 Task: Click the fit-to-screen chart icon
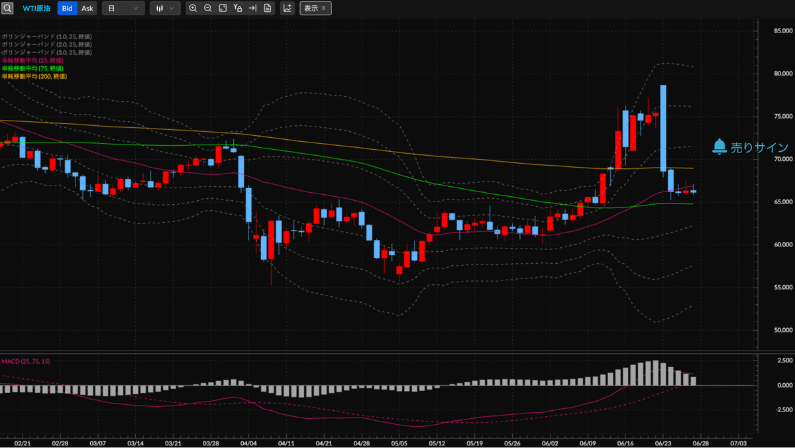point(223,9)
